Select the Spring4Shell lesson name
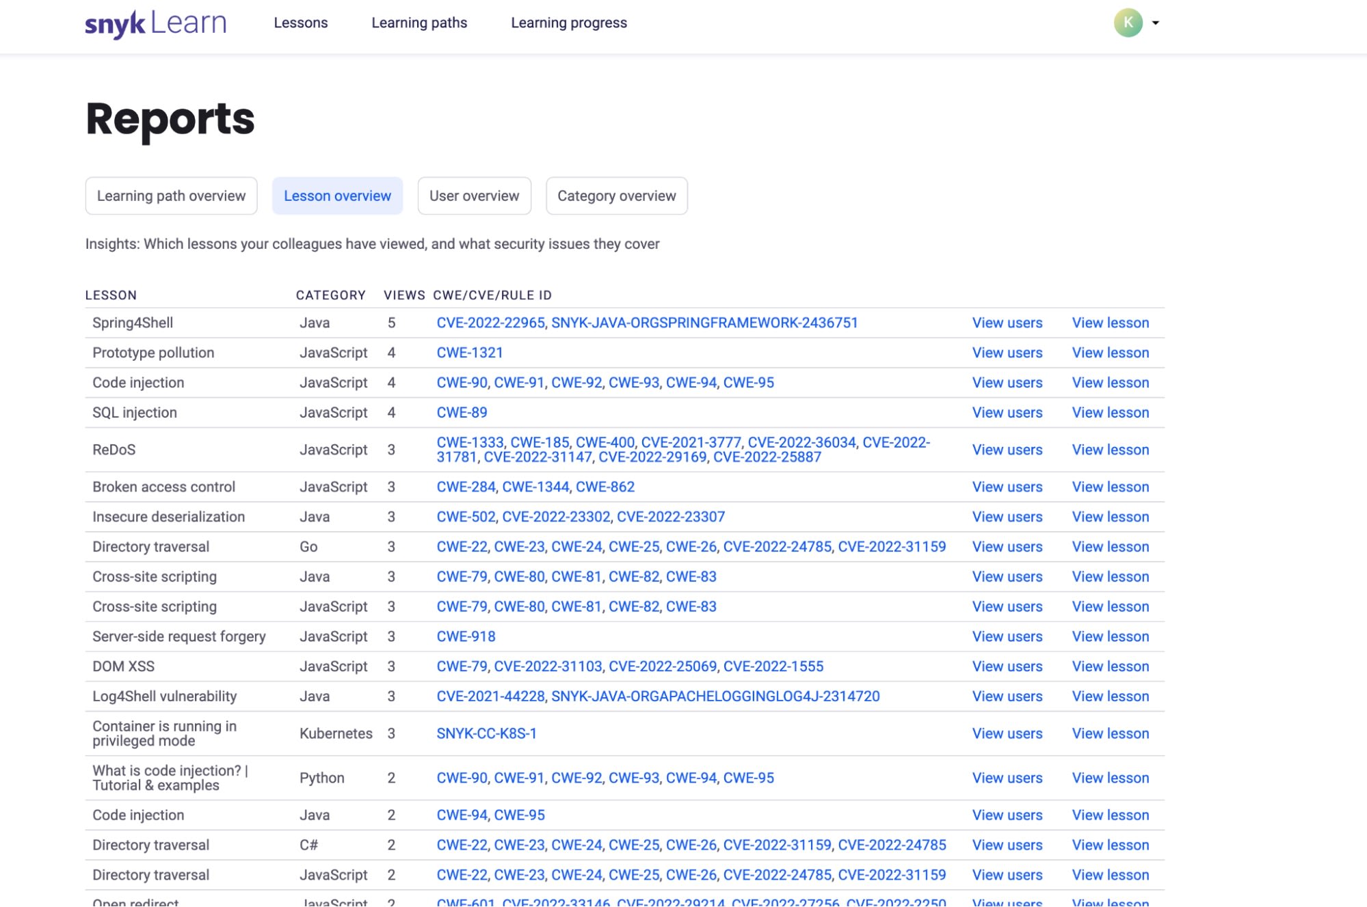This screenshot has height=907, width=1367. tap(133, 323)
